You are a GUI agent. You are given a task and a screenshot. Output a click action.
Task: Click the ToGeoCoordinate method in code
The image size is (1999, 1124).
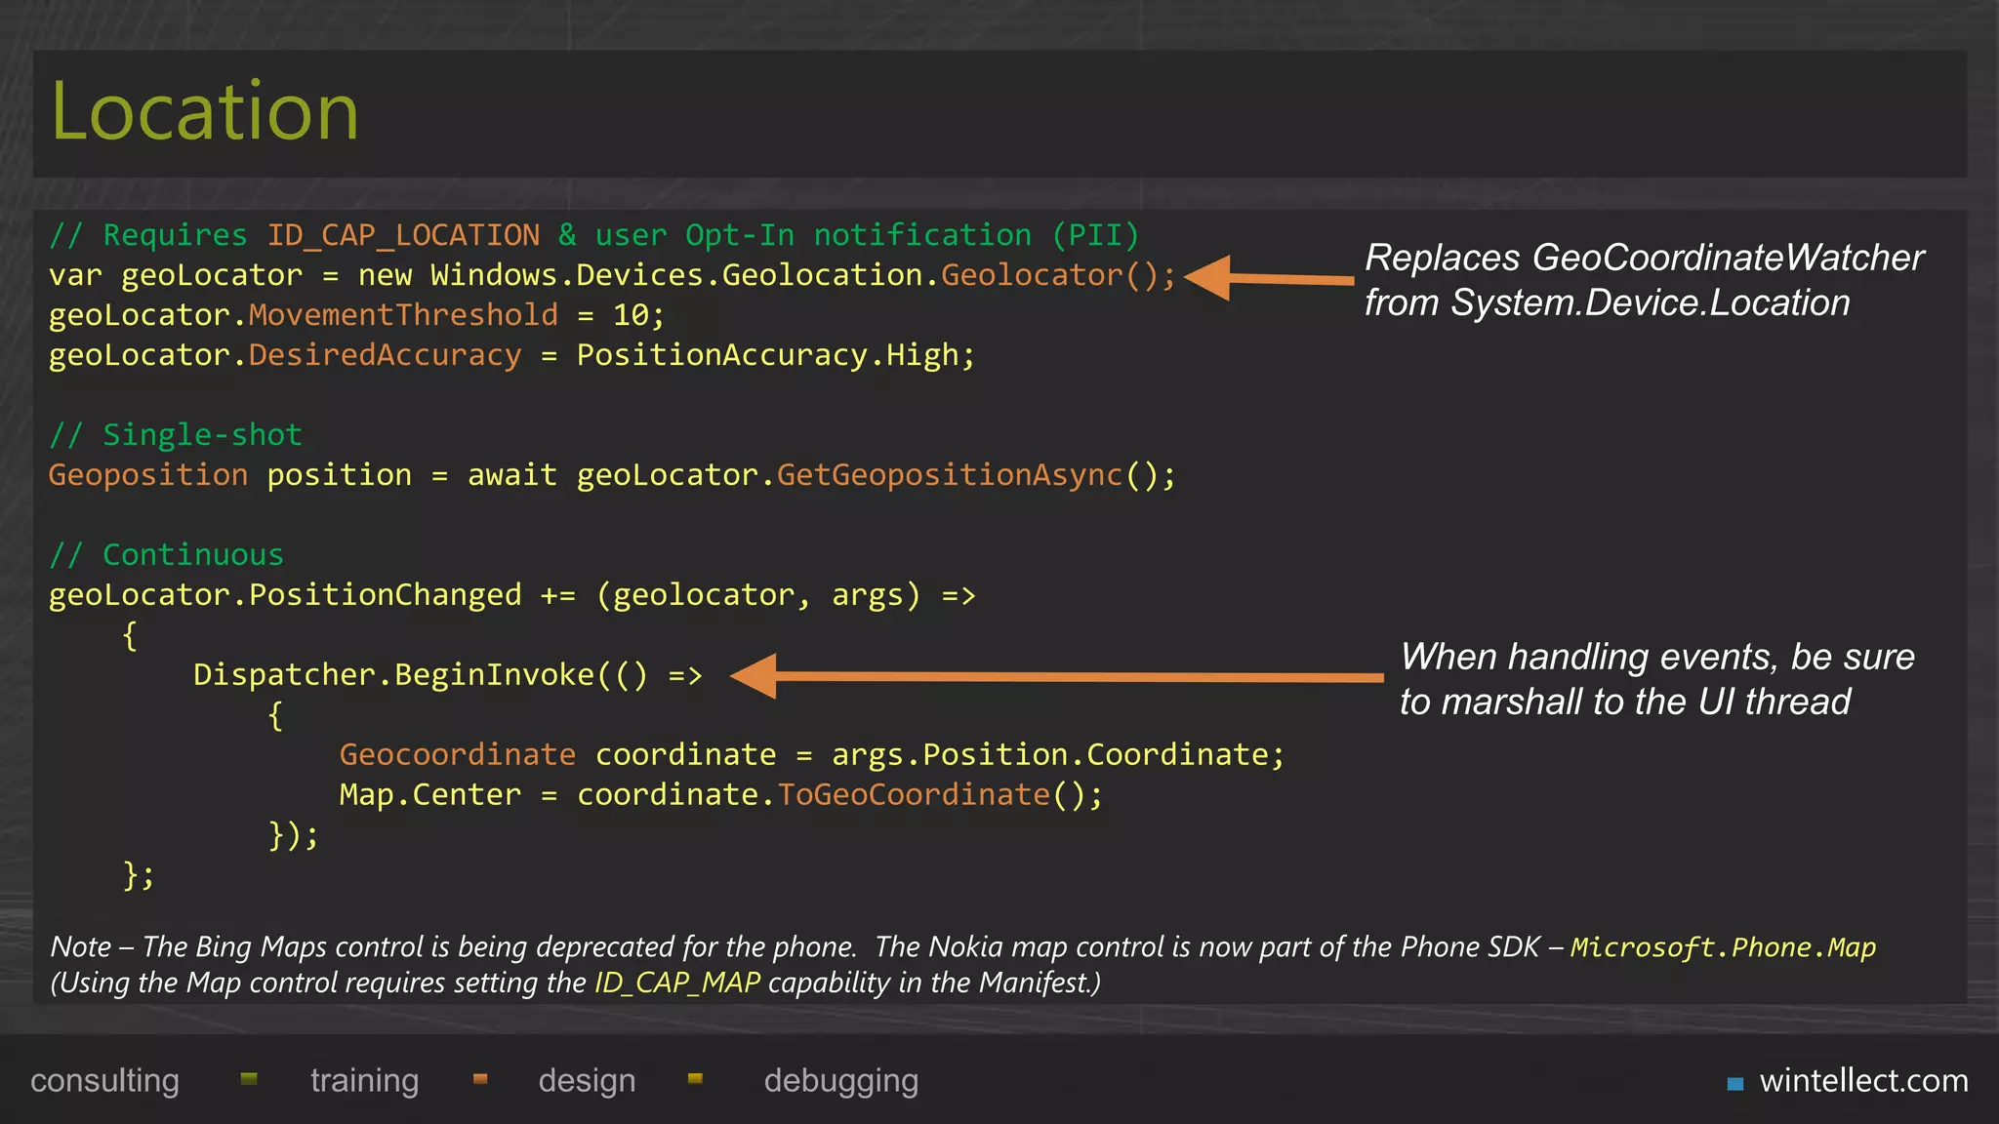[914, 794]
